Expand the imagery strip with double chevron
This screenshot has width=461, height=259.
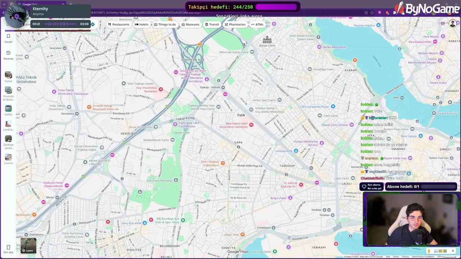click(x=453, y=251)
